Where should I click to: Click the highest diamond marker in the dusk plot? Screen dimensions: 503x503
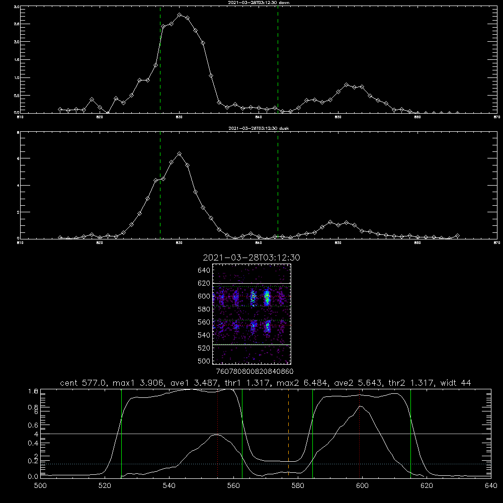[180, 154]
